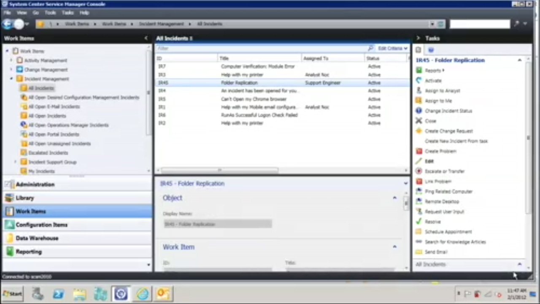Sort incidents by Title column header
The height and width of the screenshot is (304, 540).
coord(260,58)
